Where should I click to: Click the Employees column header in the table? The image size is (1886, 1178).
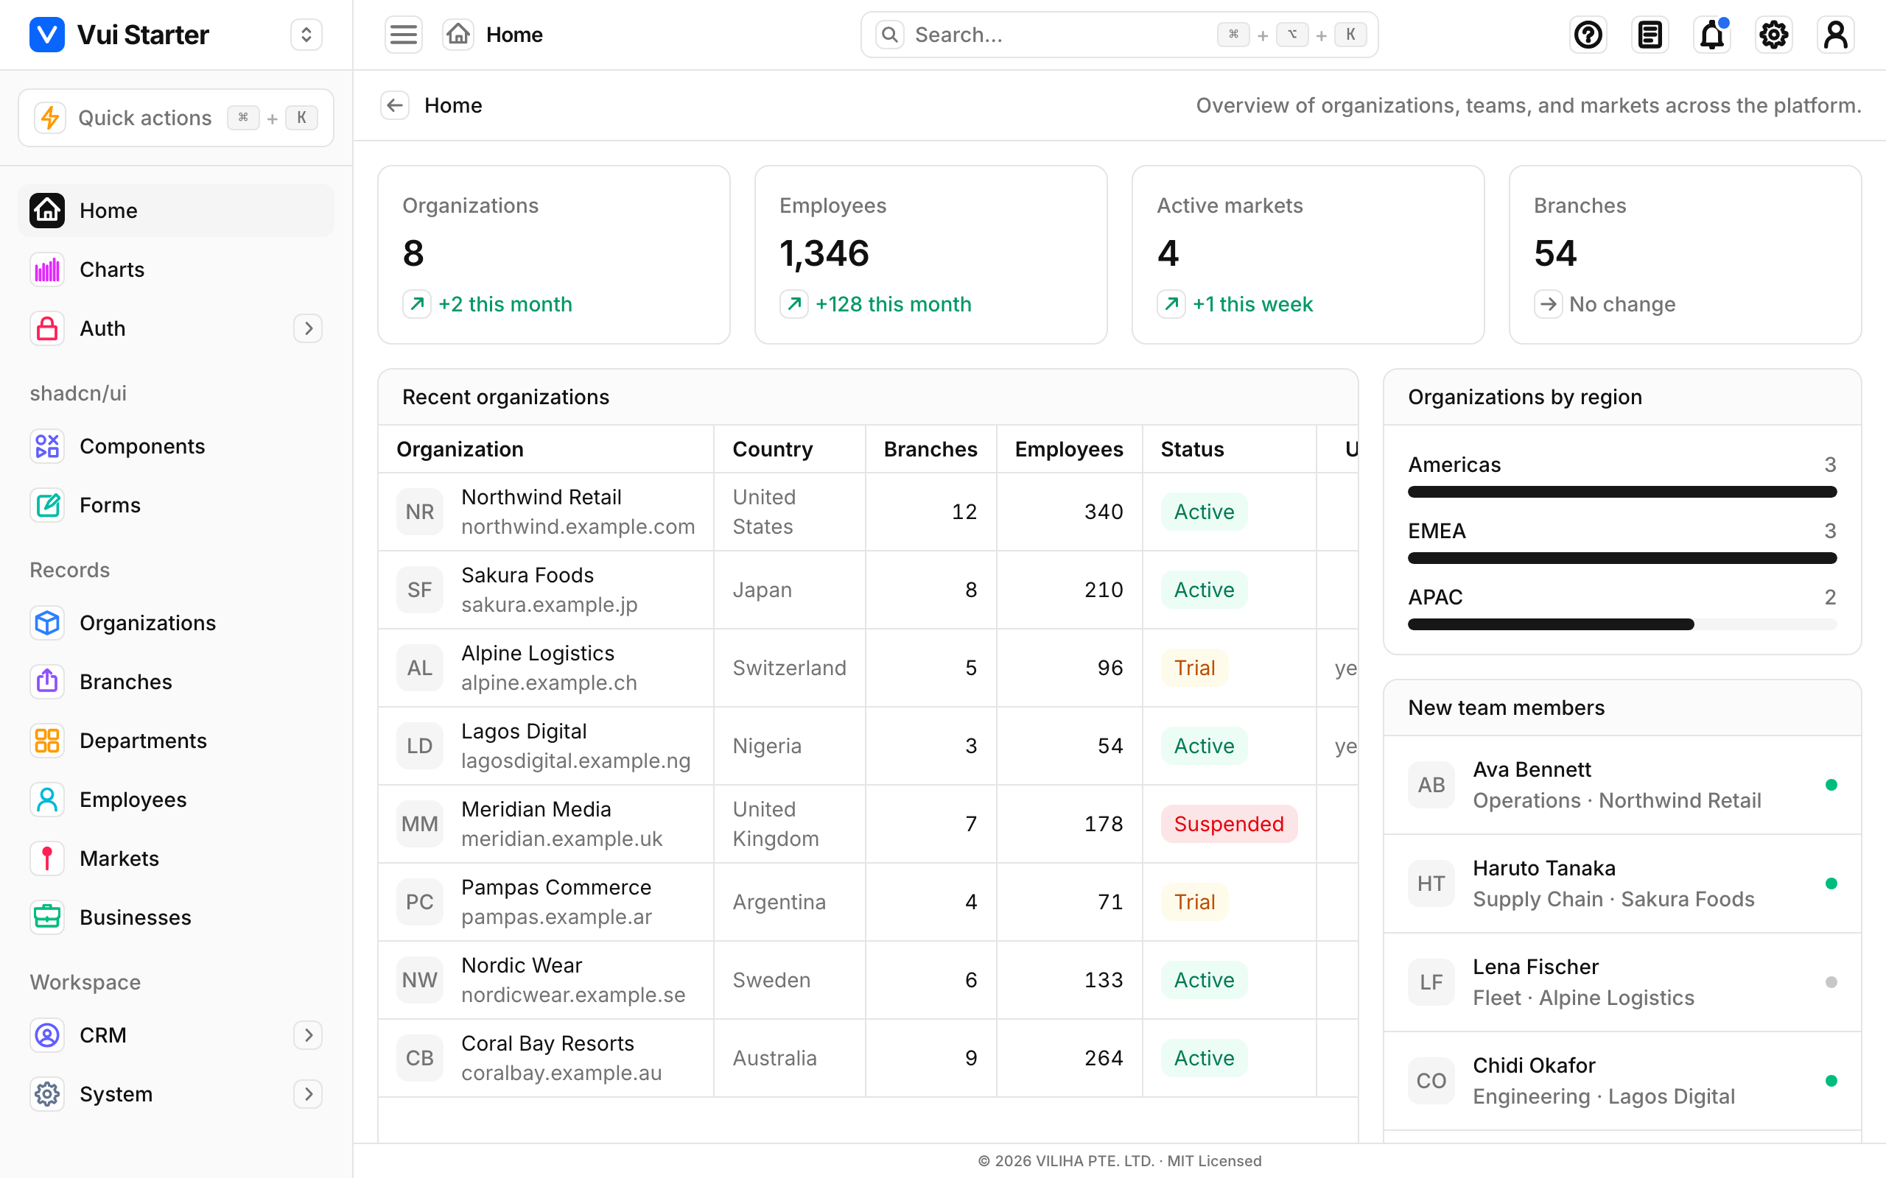click(1068, 450)
